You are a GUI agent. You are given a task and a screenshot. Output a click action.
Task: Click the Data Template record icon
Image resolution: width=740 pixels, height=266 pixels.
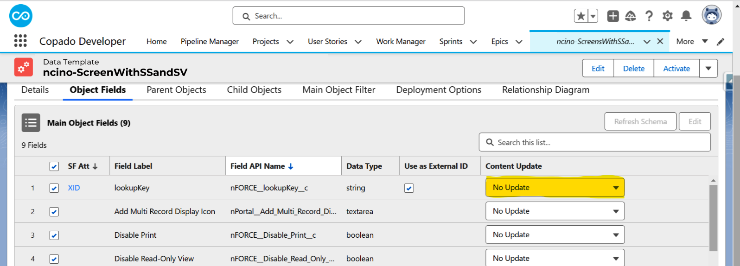(x=24, y=67)
